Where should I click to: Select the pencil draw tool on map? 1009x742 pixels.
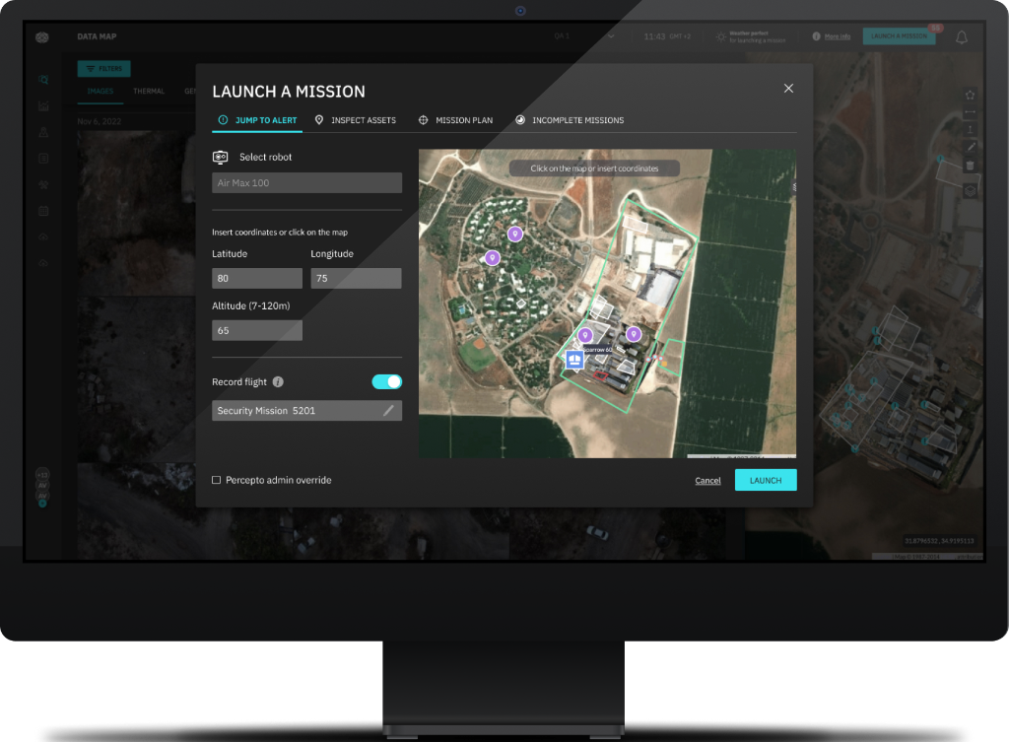tap(970, 147)
